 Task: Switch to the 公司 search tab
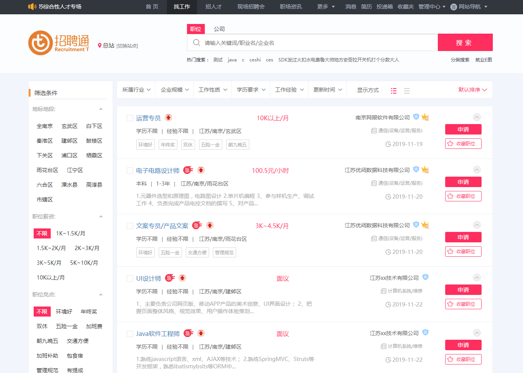(x=219, y=29)
